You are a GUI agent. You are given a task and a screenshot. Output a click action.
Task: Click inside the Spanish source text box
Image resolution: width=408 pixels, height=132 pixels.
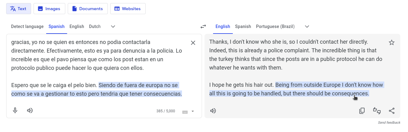coord(99,68)
